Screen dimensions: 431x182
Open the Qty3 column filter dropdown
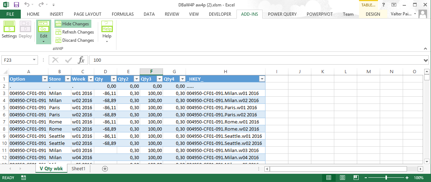[x=159, y=79]
